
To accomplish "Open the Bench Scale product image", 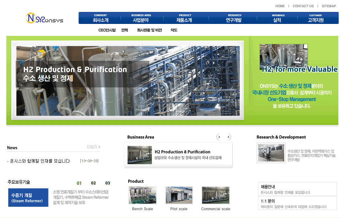I will [143, 195].
